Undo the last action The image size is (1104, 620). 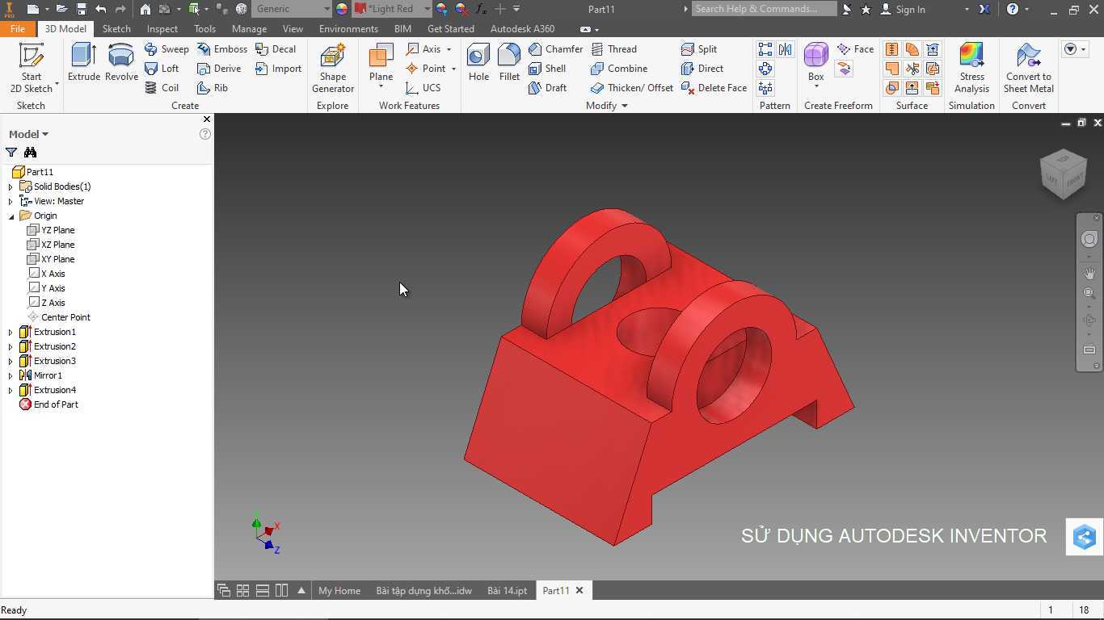[100, 9]
